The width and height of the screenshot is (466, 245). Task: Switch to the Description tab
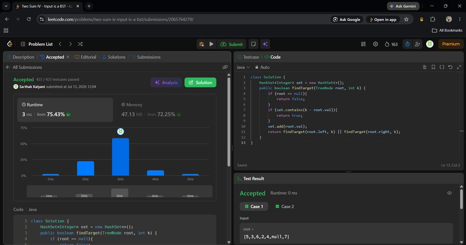tap(21, 57)
